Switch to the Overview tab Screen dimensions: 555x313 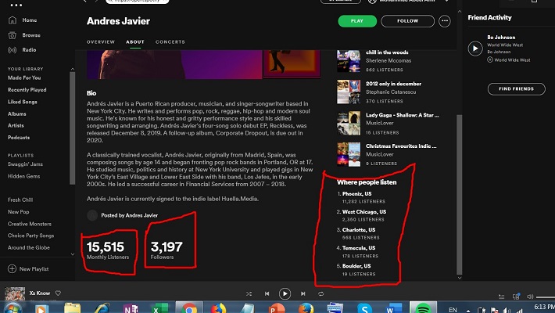[x=101, y=41]
